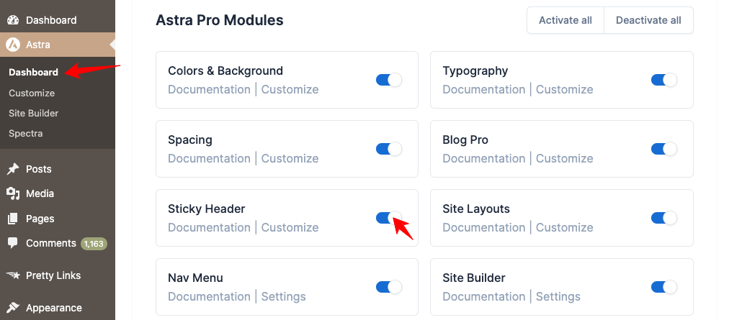This screenshot has height=320, width=729.
Task: Click the Site Layouts module title
Action: (x=476, y=209)
